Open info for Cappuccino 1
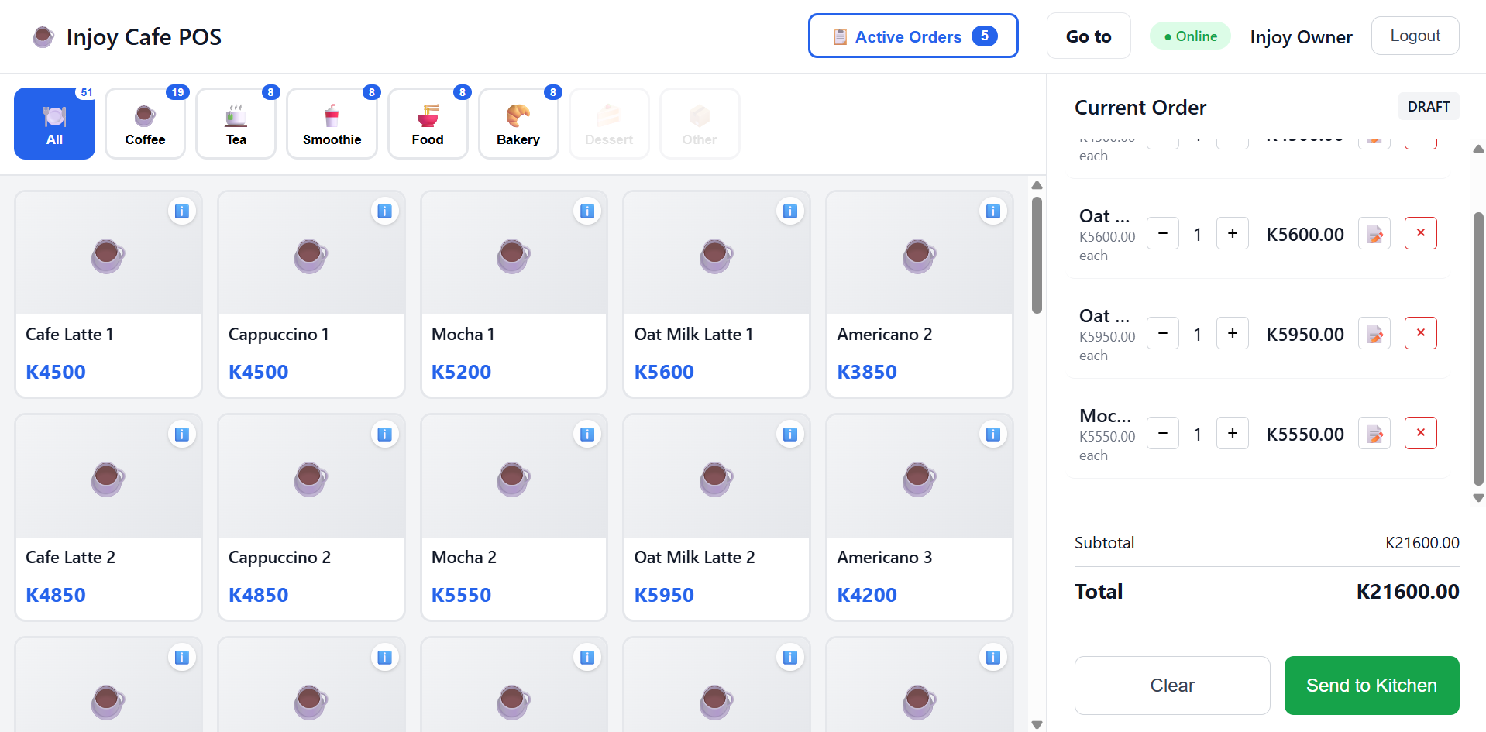 (384, 211)
